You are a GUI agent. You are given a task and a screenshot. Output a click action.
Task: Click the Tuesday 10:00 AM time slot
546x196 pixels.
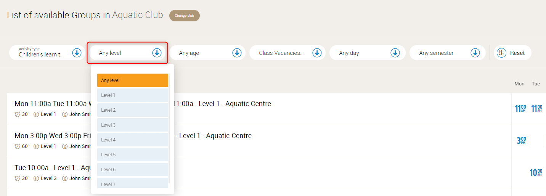coord(536,173)
